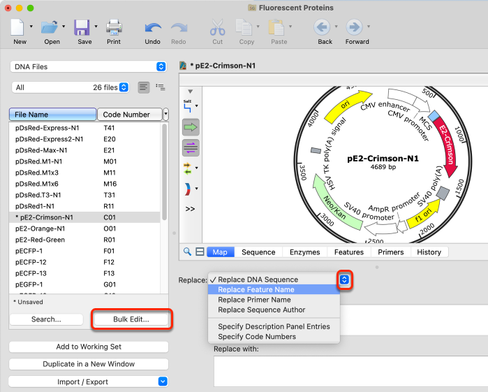Viewport: 488px width, 392px height.
Task: Choose Specify Description Panel Entries option
Action: (274, 326)
